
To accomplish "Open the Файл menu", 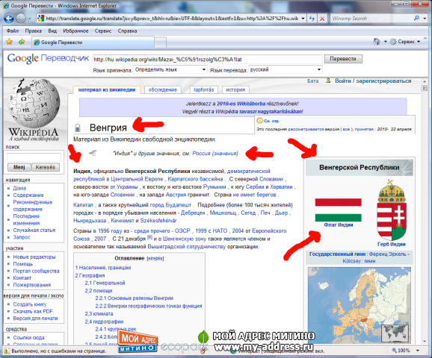I will 13,31.
